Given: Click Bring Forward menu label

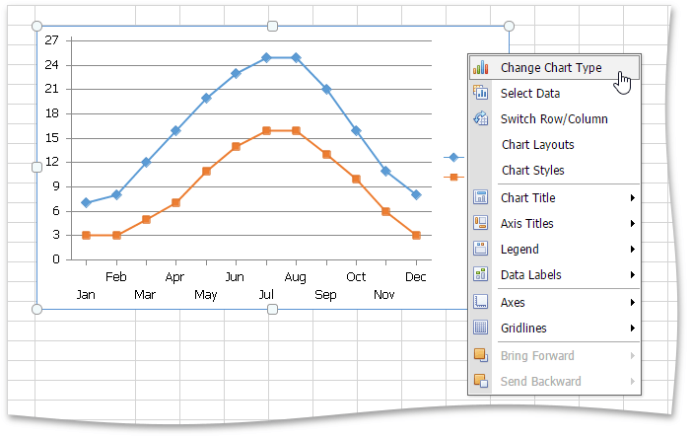Looking at the screenshot, I should coord(537,356).
